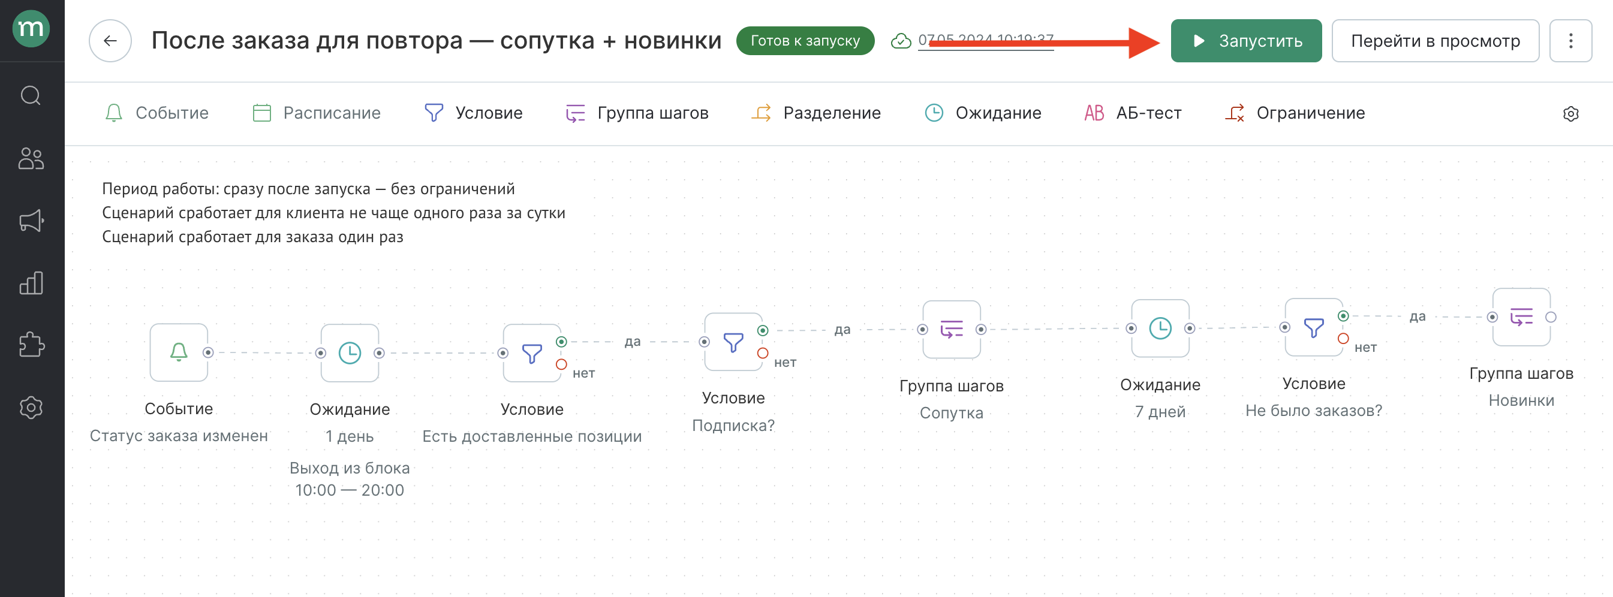Screen dimensions: 1613x597
Task: Select the Подписка? condition node
Action: (x=733, y=342)
